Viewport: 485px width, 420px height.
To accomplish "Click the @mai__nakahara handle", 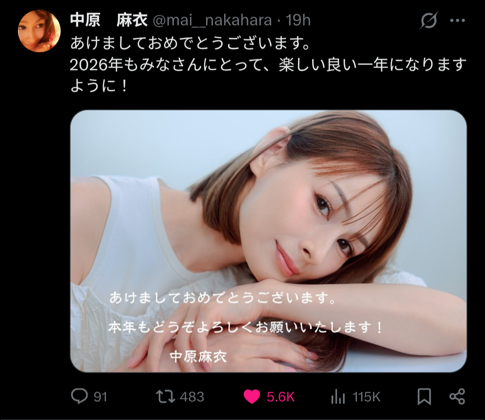I will (x=212, y=20).
